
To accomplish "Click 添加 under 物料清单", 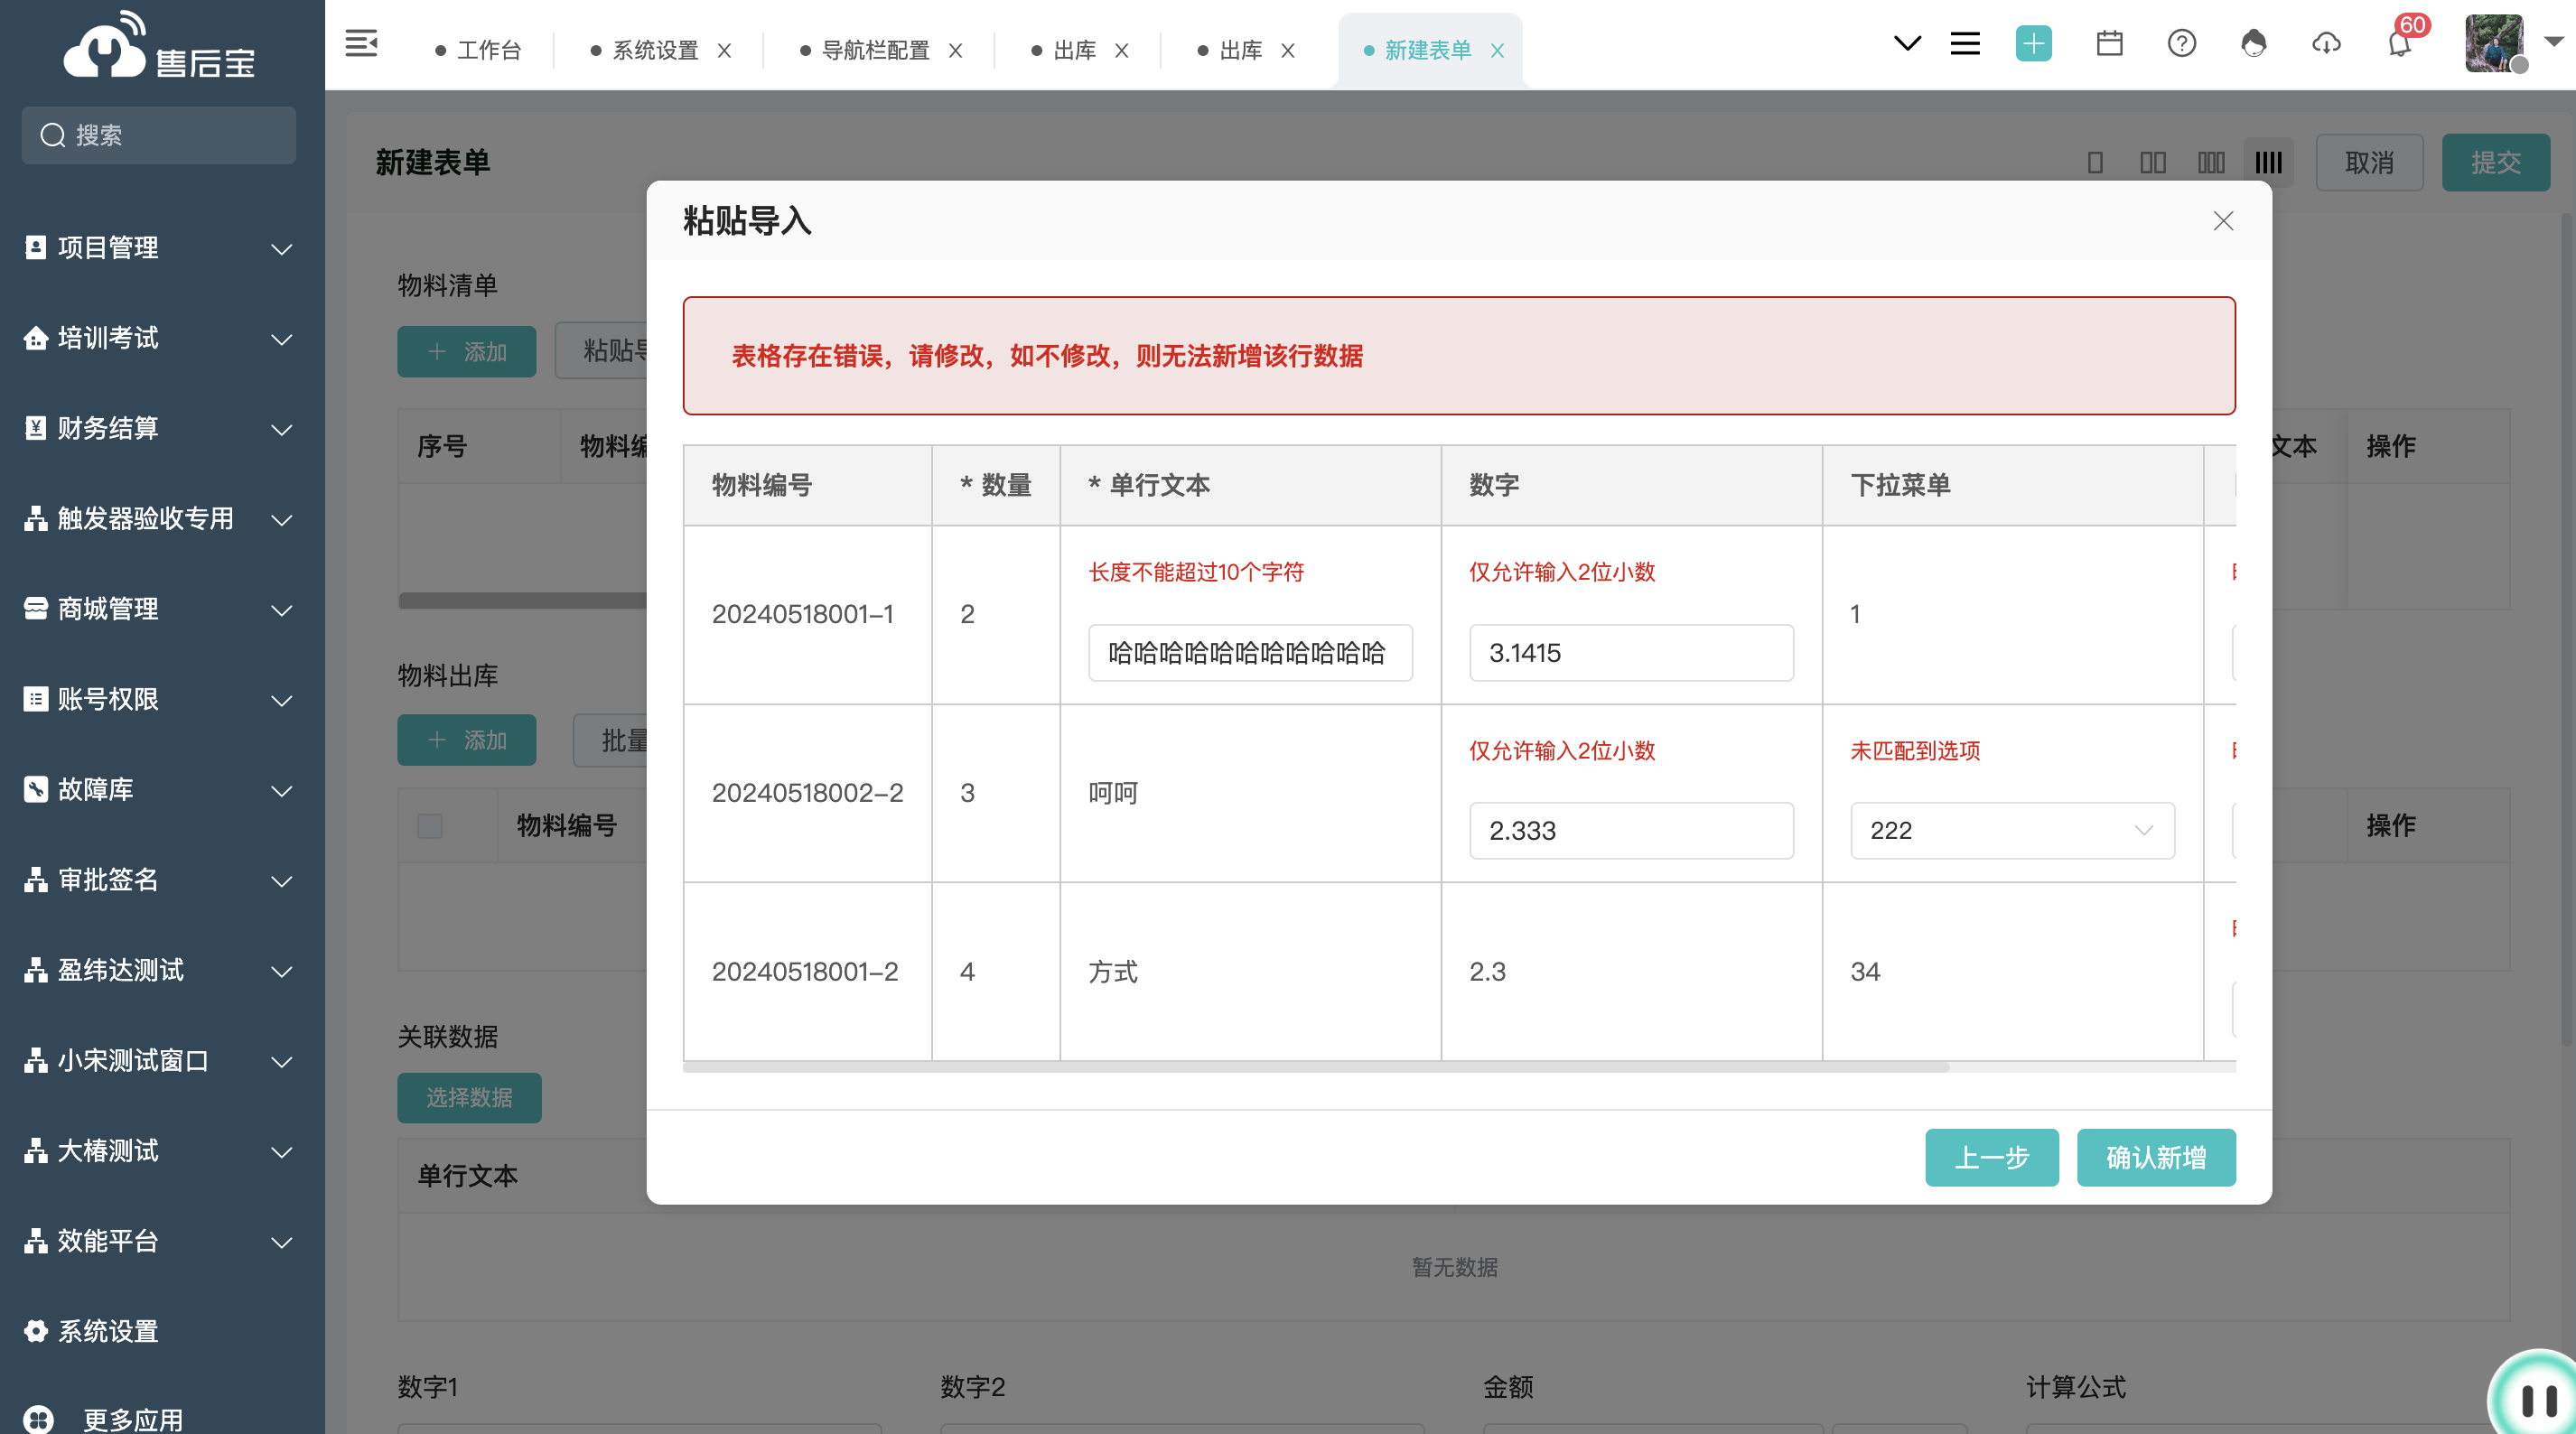I will tap(466, 352).
